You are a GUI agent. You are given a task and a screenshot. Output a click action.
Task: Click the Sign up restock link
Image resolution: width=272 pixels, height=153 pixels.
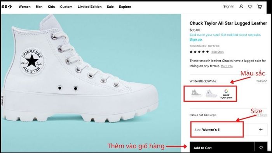[x=196, y=39]
